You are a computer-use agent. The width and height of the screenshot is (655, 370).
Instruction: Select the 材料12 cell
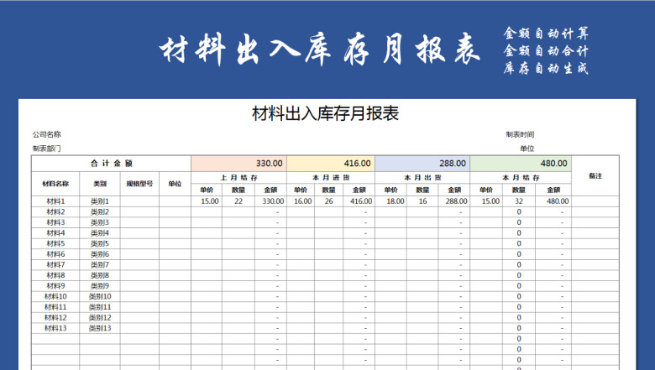coord(55,317)
